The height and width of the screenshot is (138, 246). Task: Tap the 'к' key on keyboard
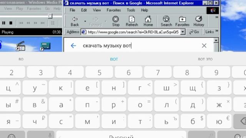(61, 88)
